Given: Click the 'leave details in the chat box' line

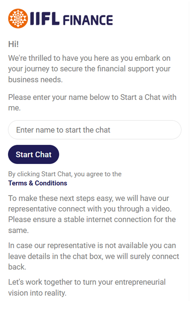Looking at the screenshot, I should (x=94, y=256).
